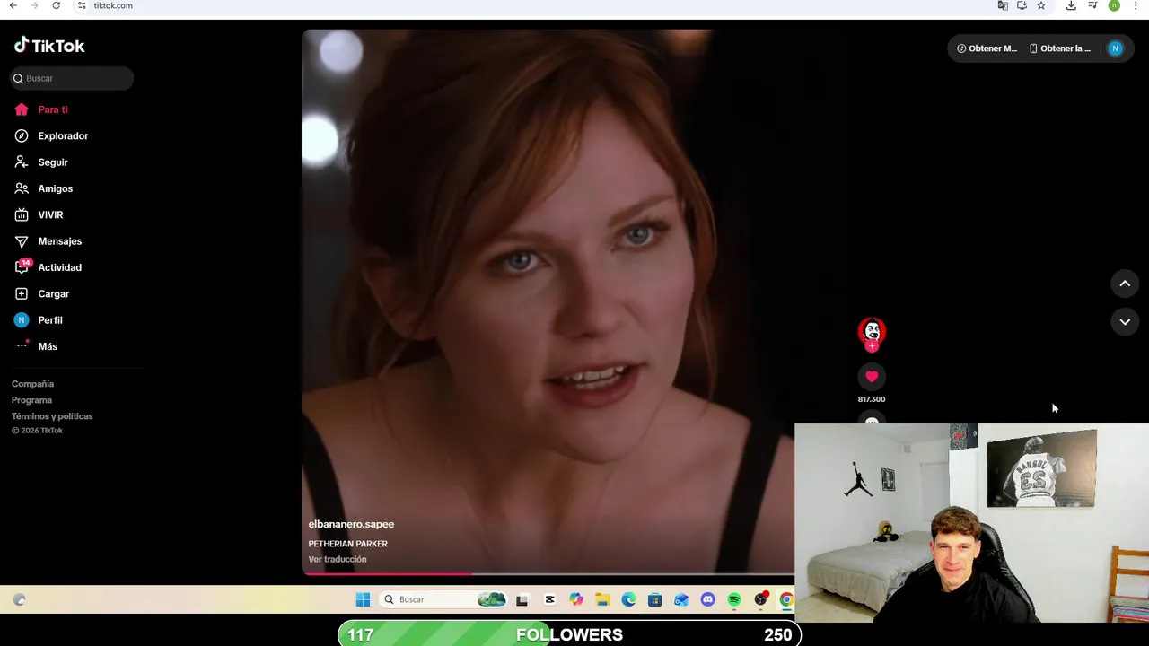Open the Windows Start menu
The height and width of the screenshot is (646, 1149).
pyautogui.click(x=363, y=599)
